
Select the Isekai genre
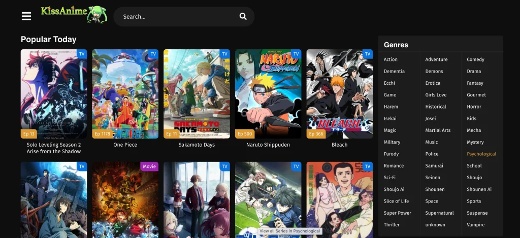tap(390, 119)
